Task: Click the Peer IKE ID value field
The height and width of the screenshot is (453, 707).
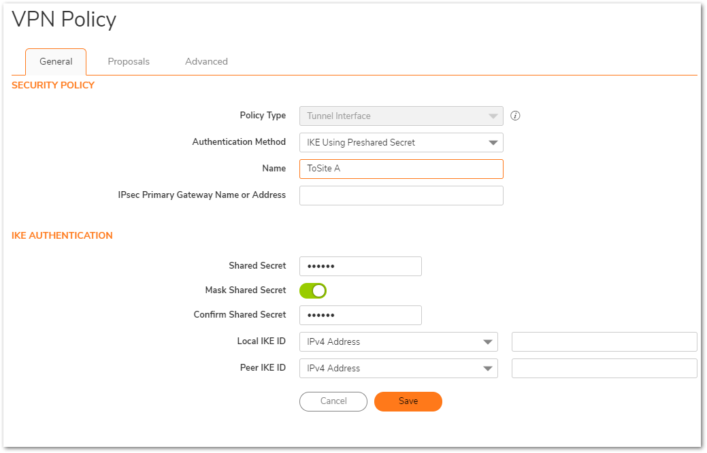Action: 604,368
